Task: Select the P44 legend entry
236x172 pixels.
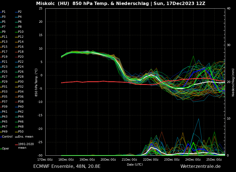Action: (x=21, y=117)
